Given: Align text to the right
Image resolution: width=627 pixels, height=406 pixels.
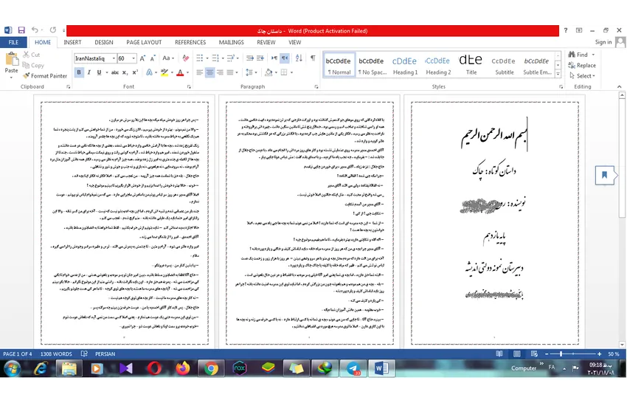Looking at the screenshot, I should 220,72.
